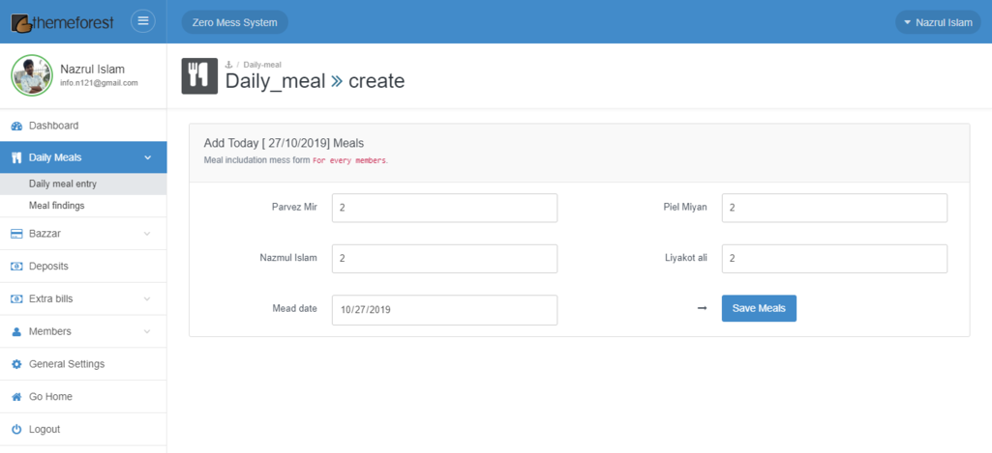Click the Bazzar credit card icon
Screen dimensions: 992x453
pyautogui.click(x=16, y=234)
